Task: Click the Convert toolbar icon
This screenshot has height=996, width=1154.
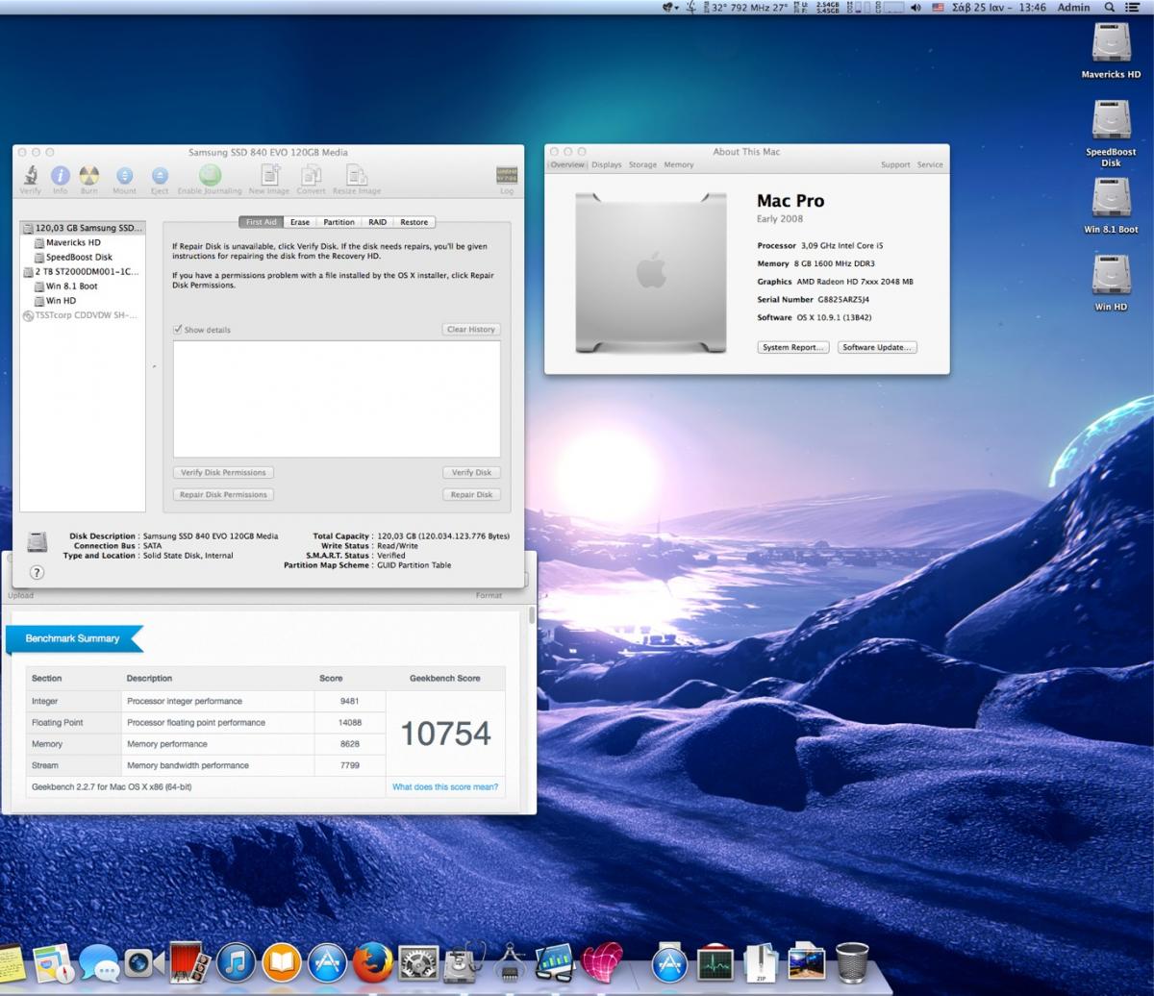Action: [311, 175]
